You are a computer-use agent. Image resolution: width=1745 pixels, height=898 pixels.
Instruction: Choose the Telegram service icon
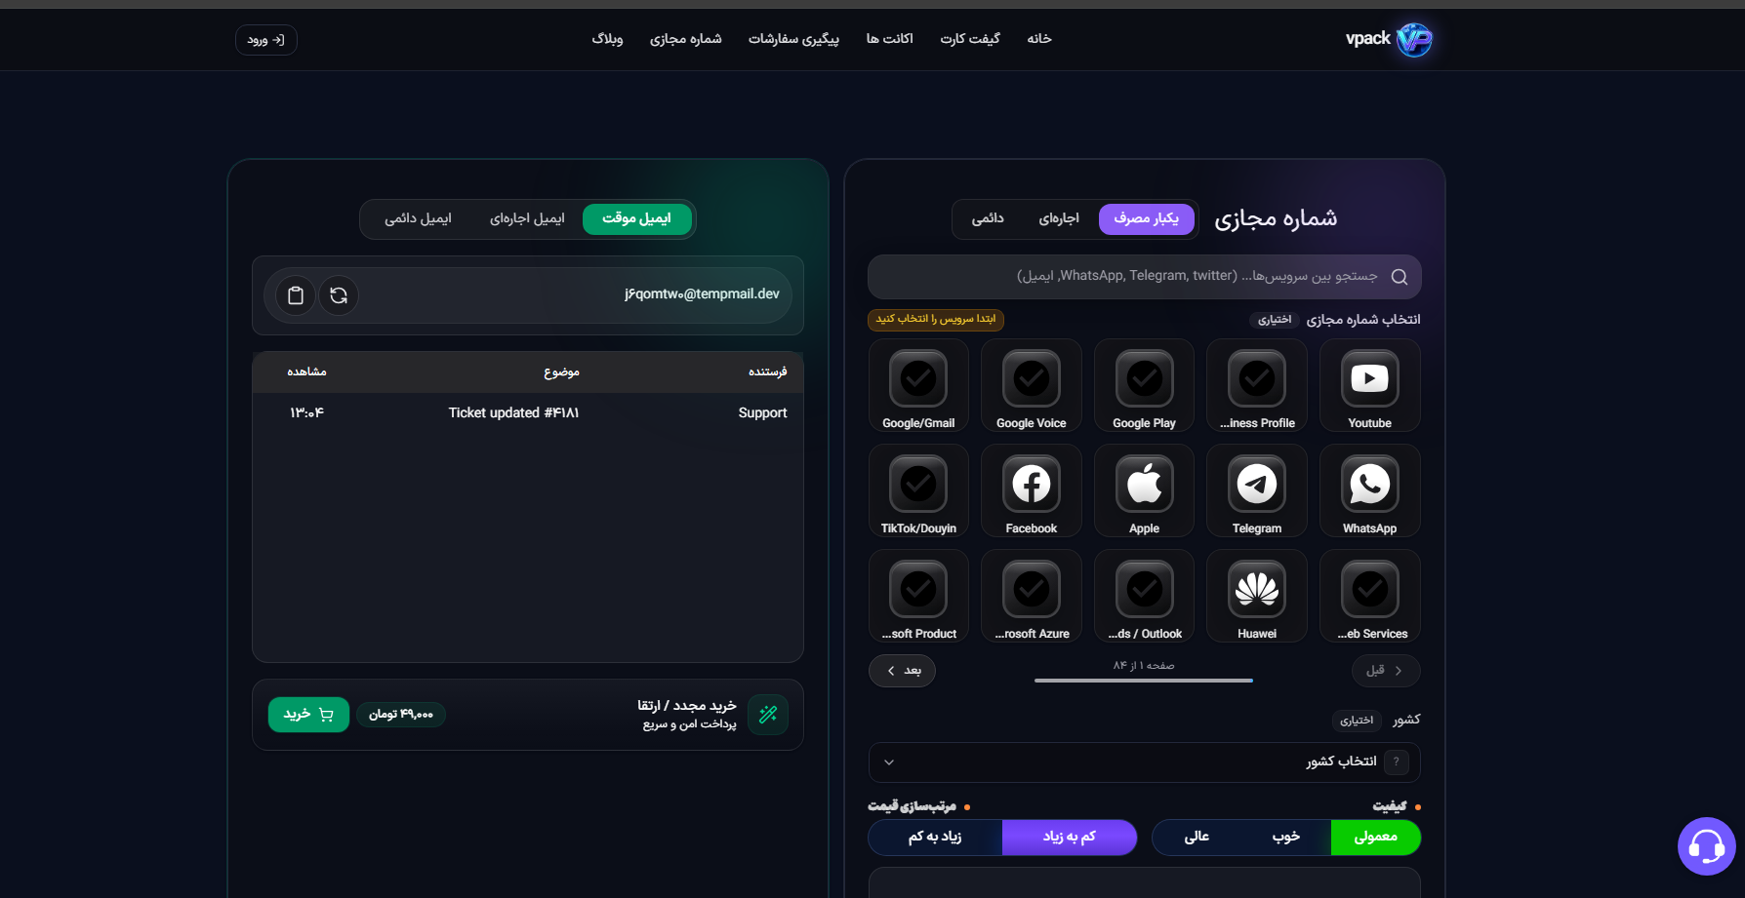pyautogui.click(x=1256, y=486)
